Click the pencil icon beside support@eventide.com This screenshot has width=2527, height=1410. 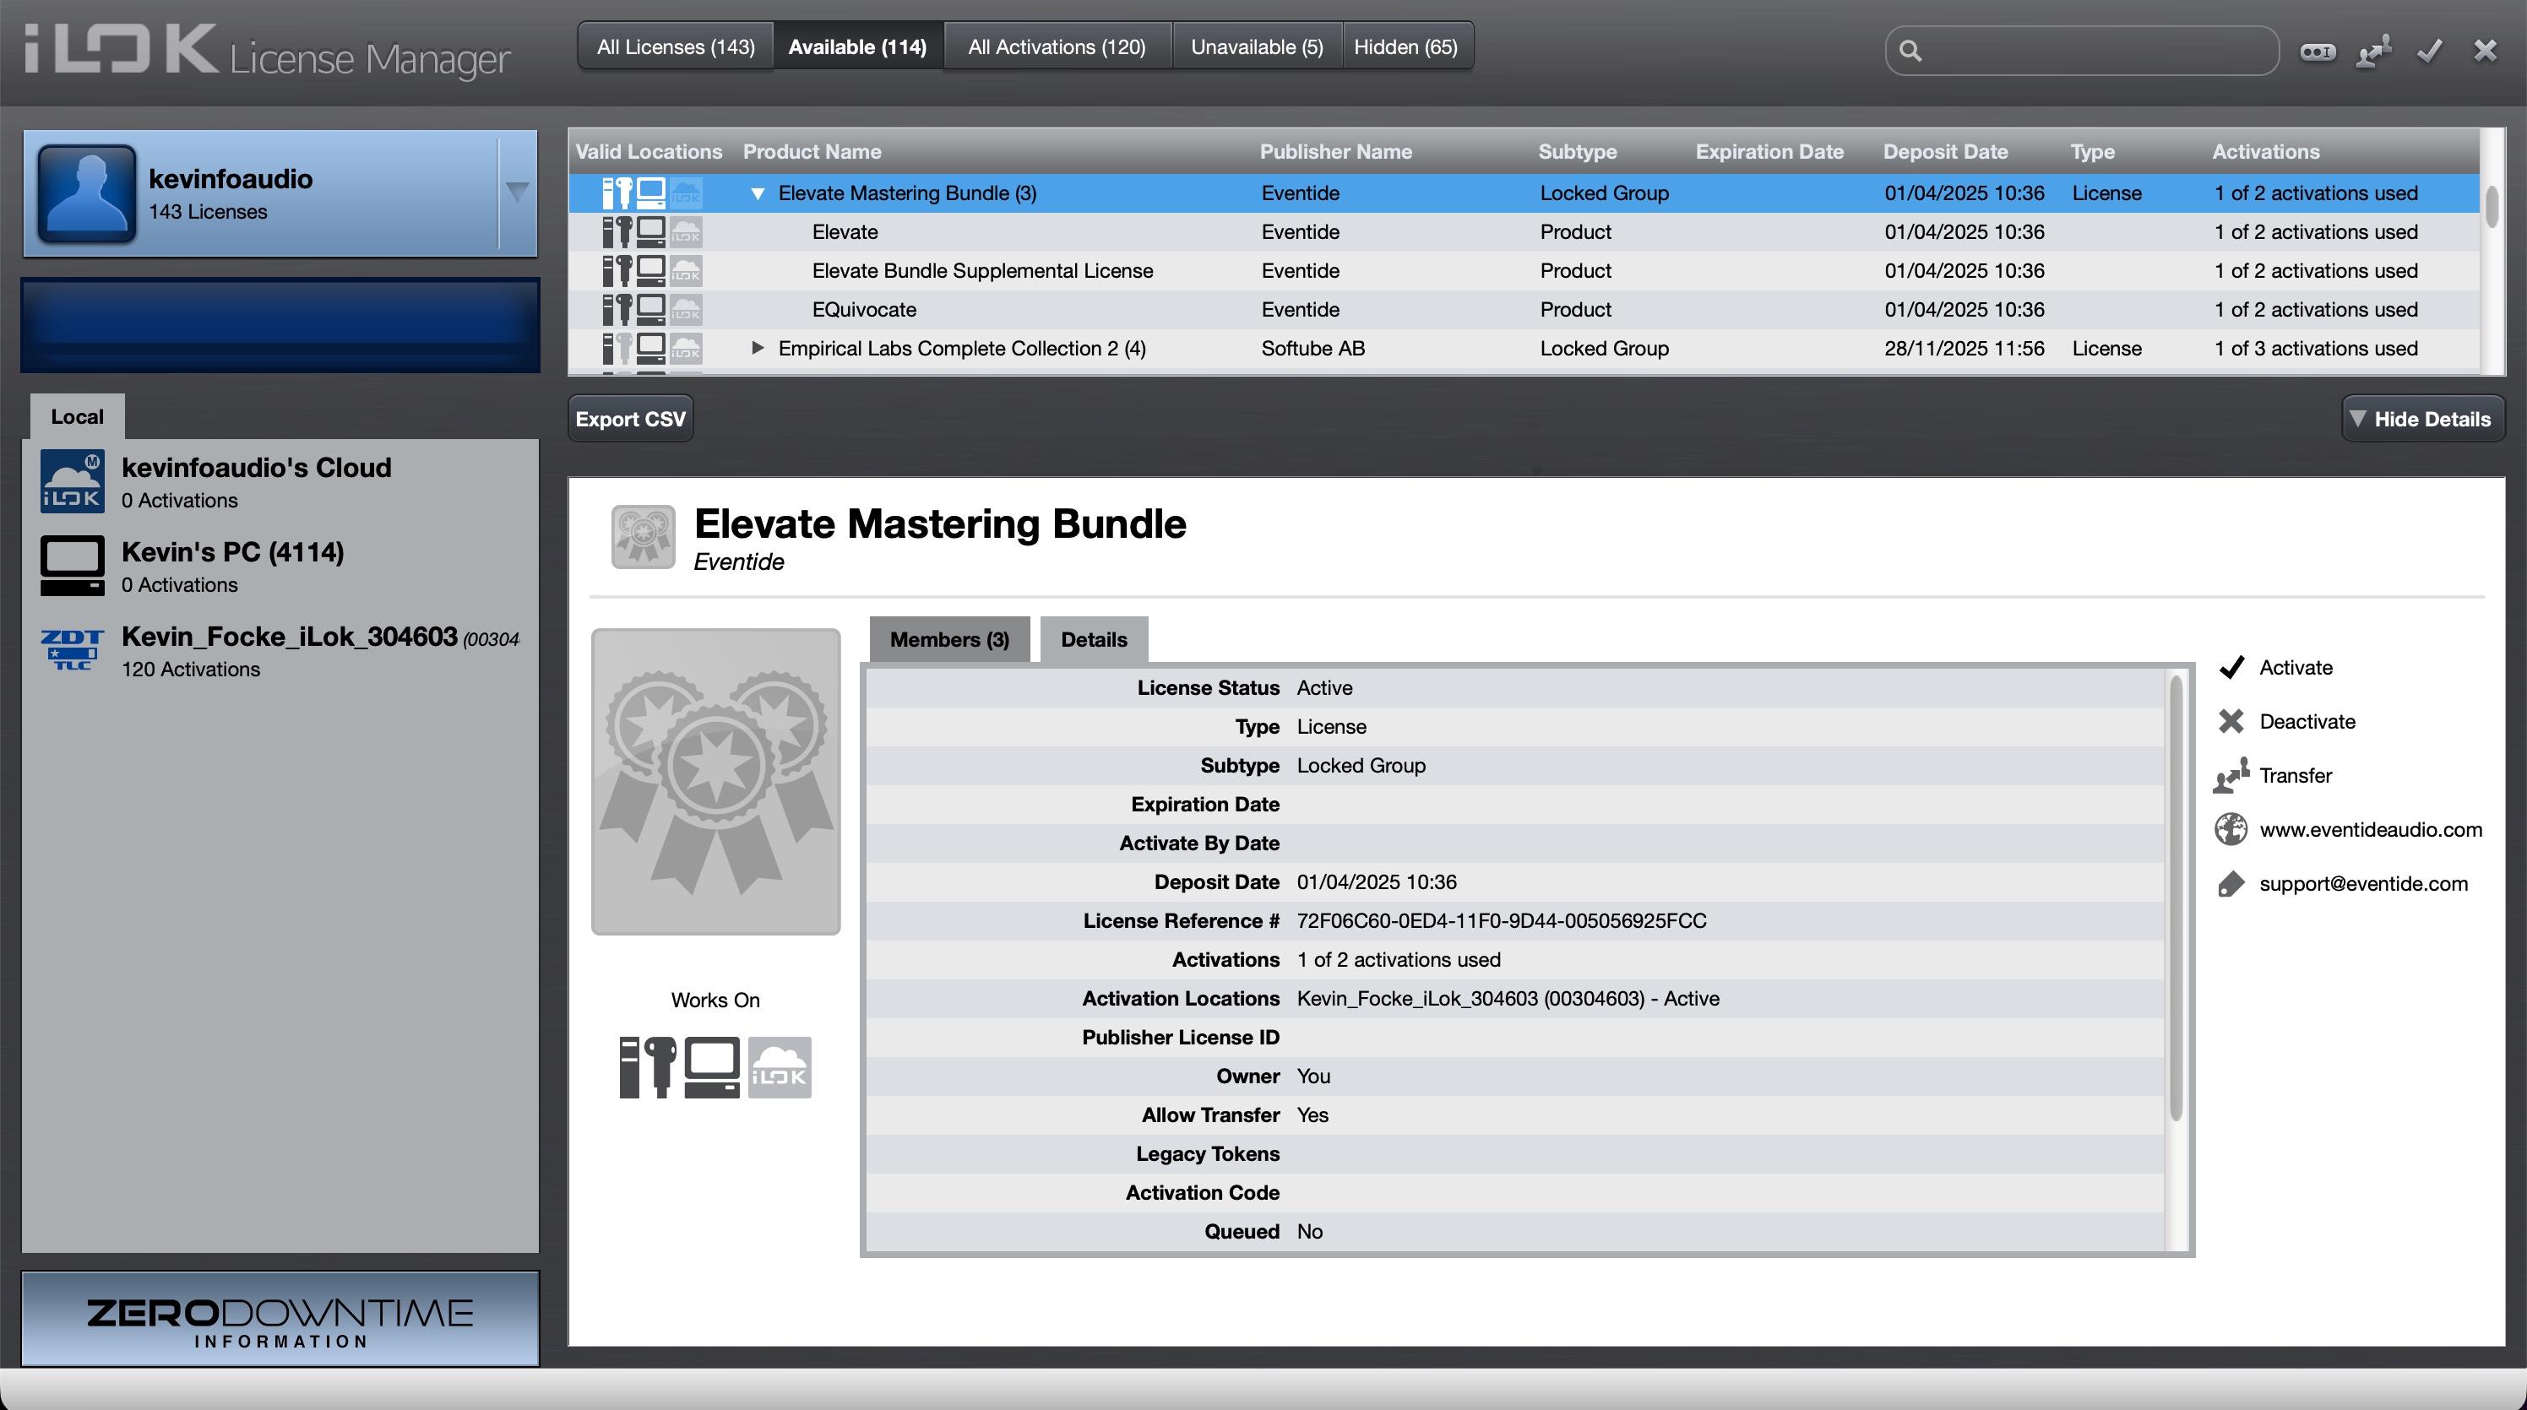tap(2231, 883)
